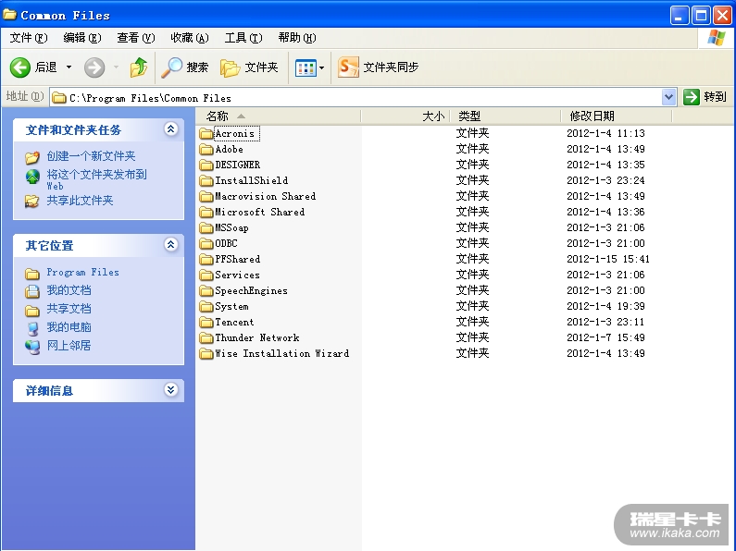Select the PFShared folder icon
The width and height of the screenshot is (736, 551).
pyautogui.click(x=206, y=260)
